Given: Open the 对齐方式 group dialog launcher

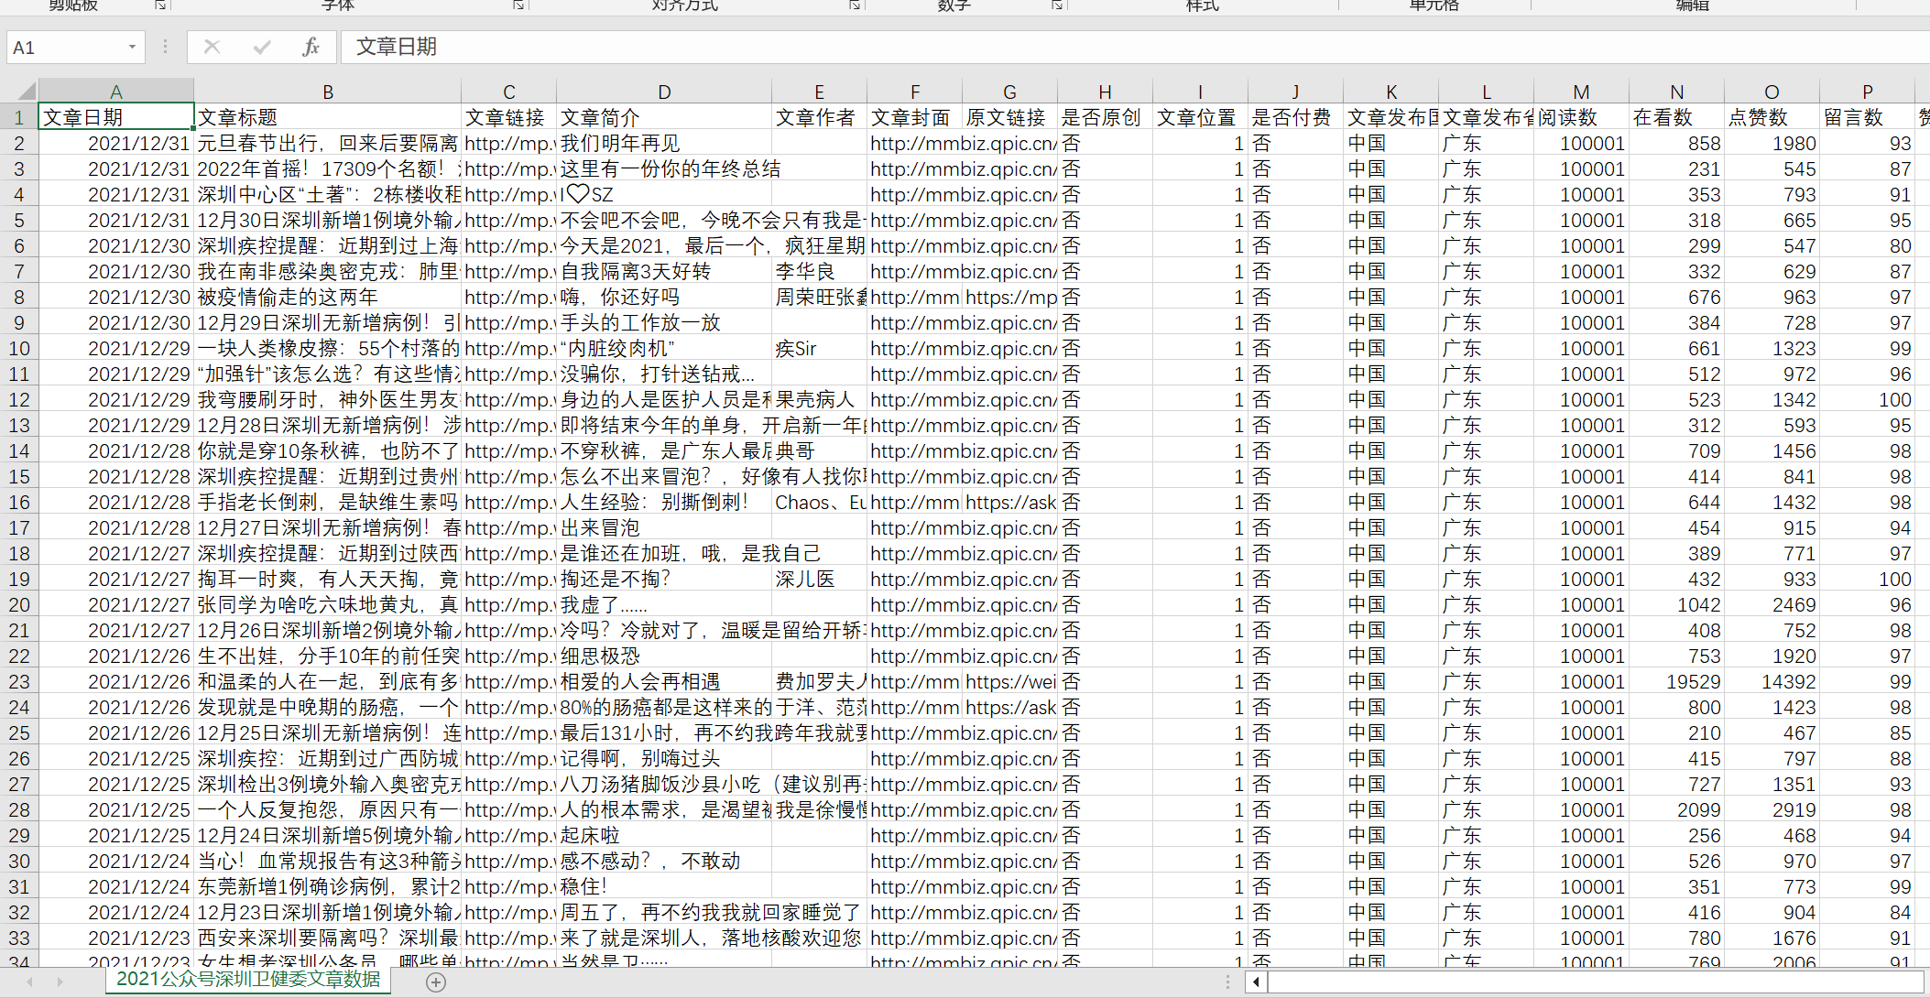Looking at the screenshot, I should coord(855,5).
